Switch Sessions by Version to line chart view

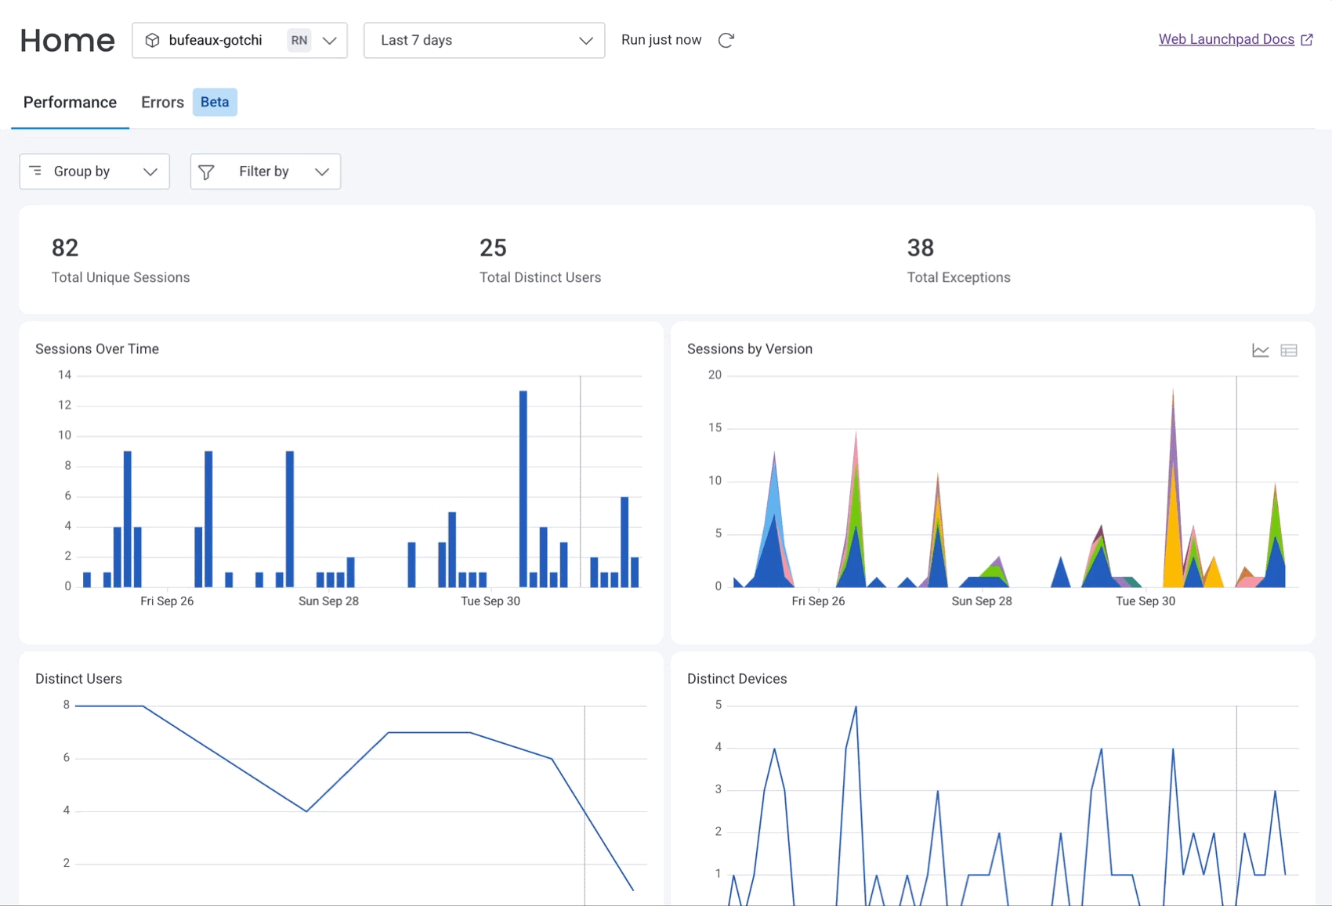[x=1260, y=350]
